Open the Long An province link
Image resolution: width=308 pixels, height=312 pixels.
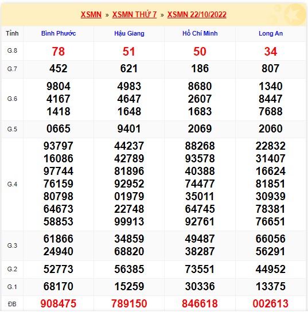pos(271,33)
